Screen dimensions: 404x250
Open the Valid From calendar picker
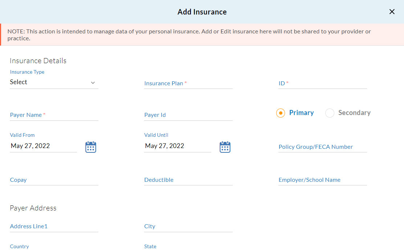point(90,147)
